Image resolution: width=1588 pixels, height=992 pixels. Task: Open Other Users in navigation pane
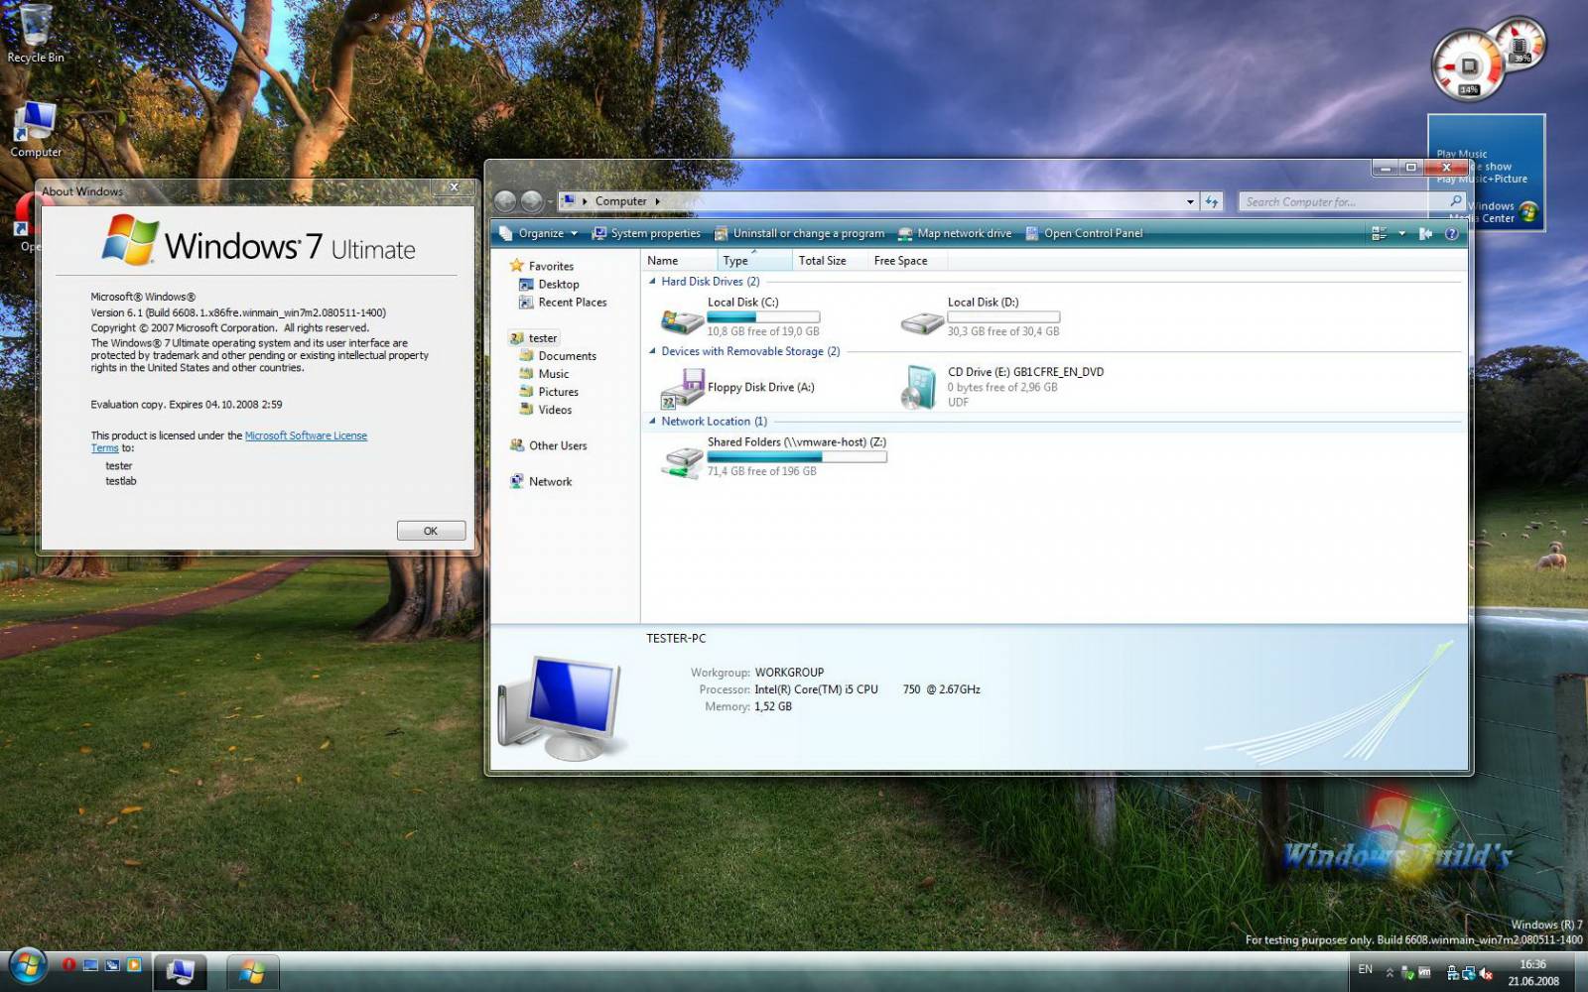coord(548,445)
